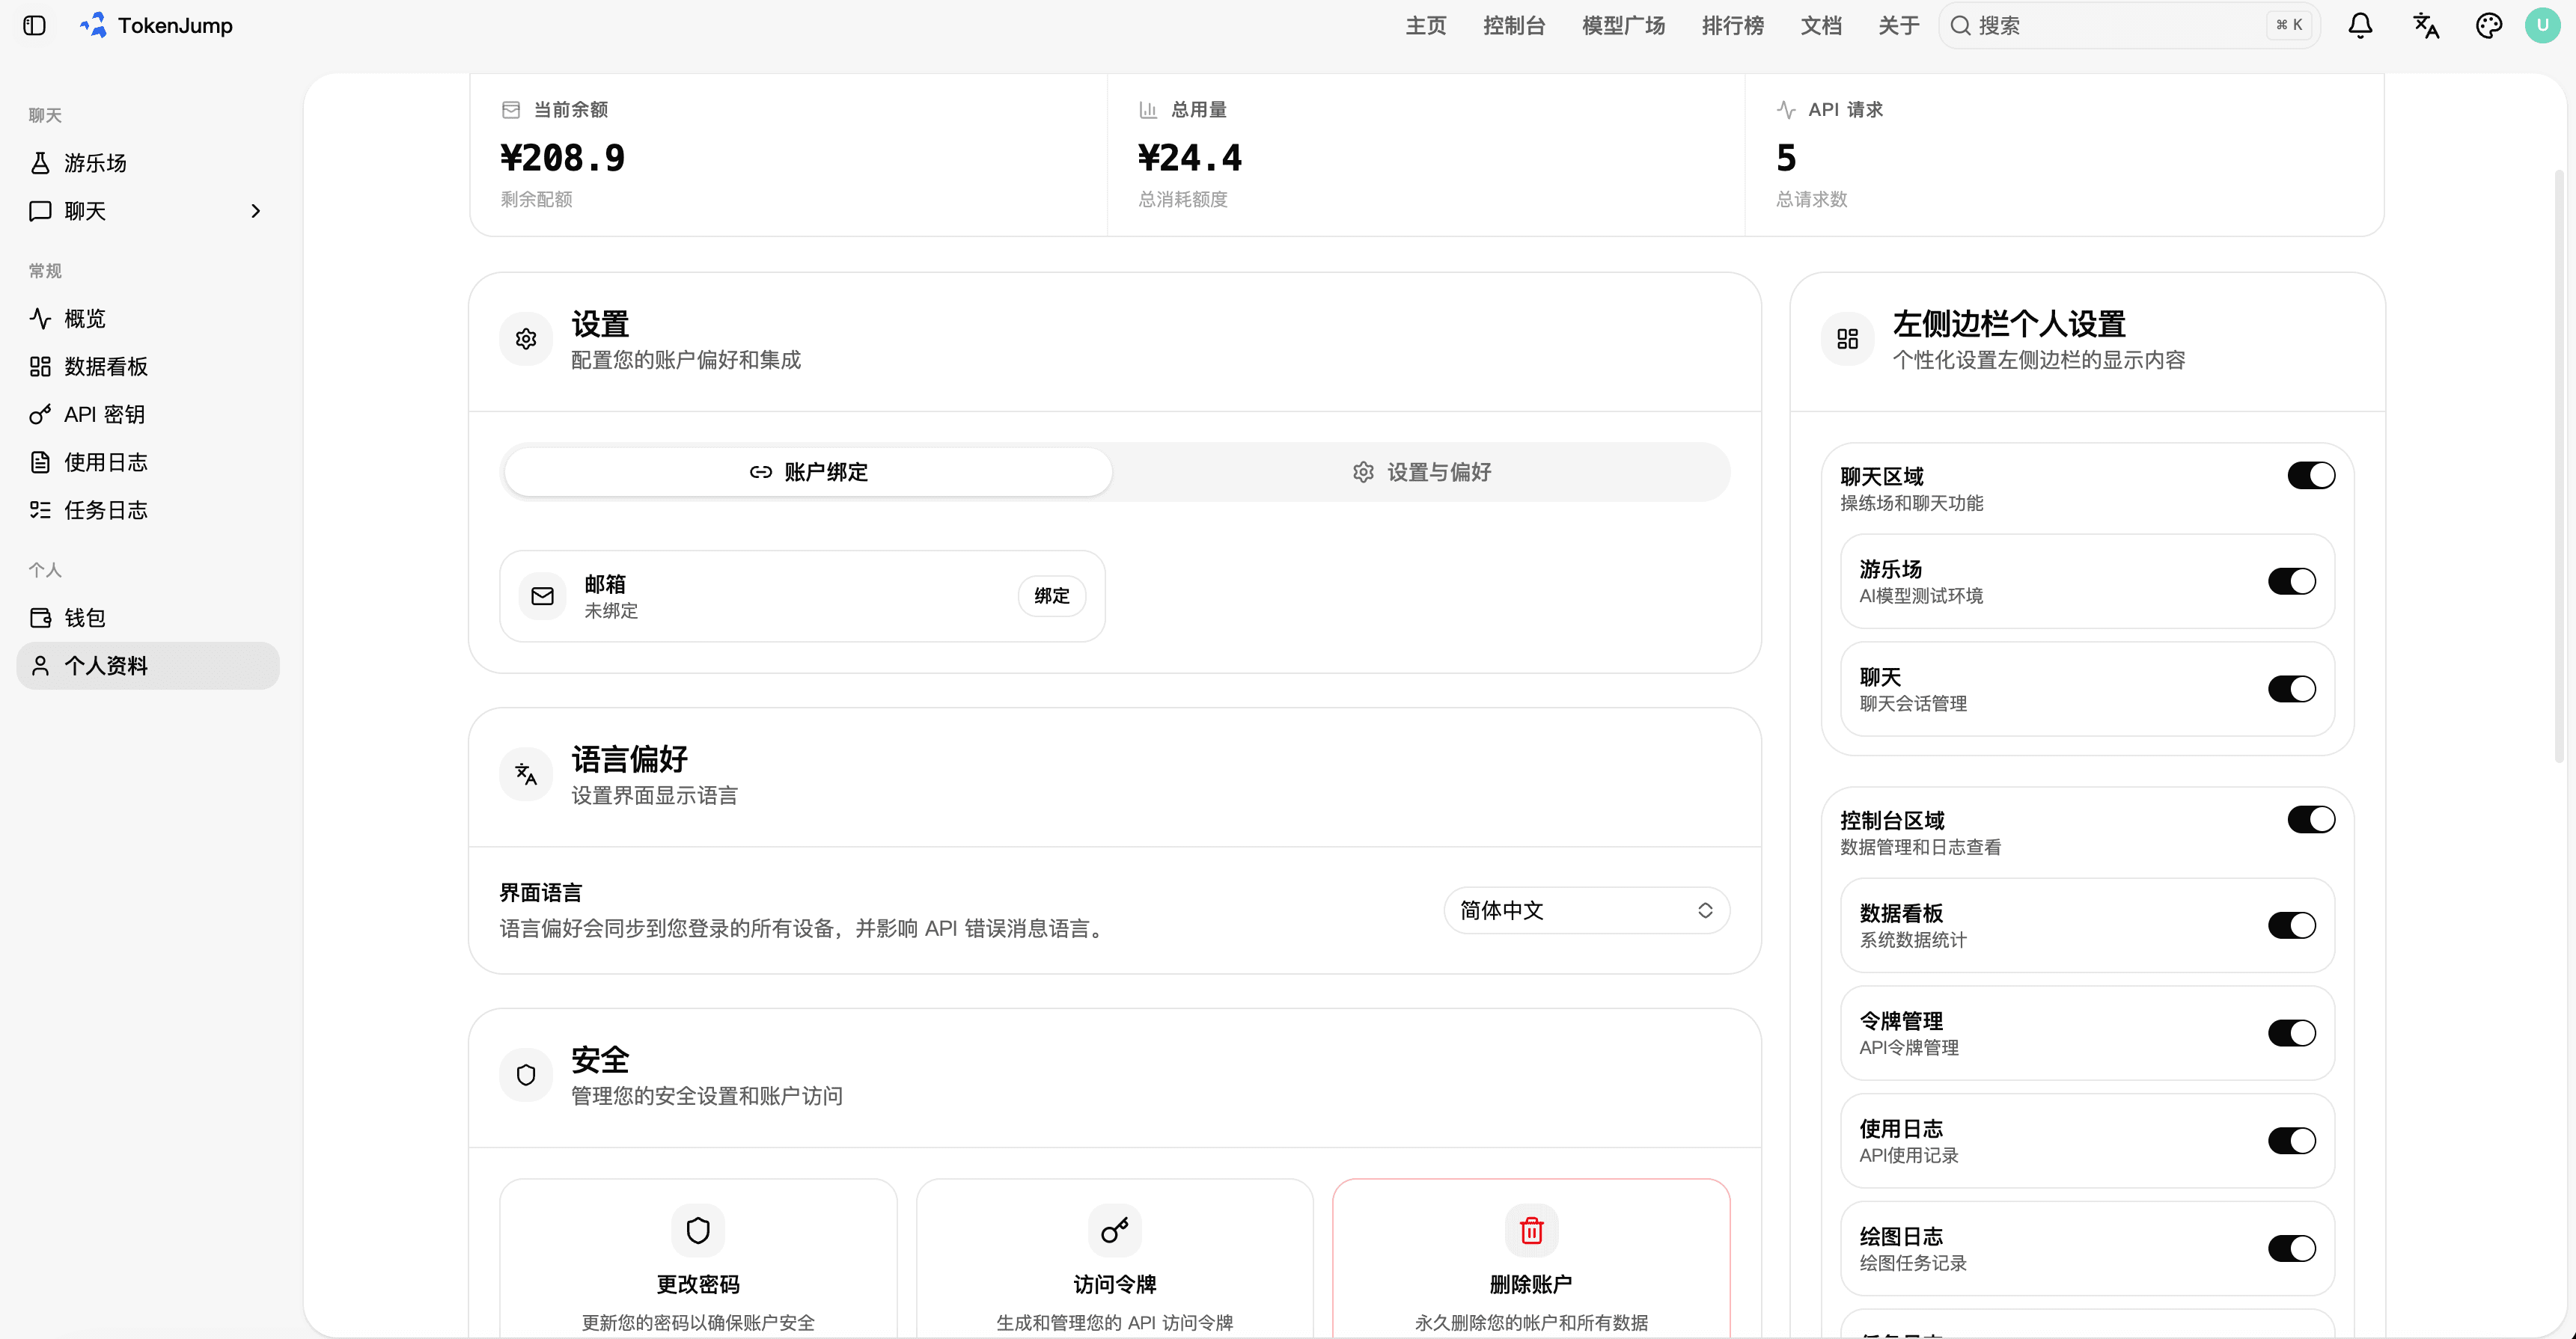Toggle the 控制台区域 switch
The height and width of the screenshot is (1339, 2576).
(2311, 819)
